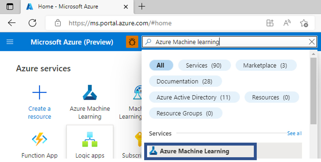The height and width of the screenshot is (162, 321).
Task: Click the Create a resource plus icon
Action: (40, 92)
